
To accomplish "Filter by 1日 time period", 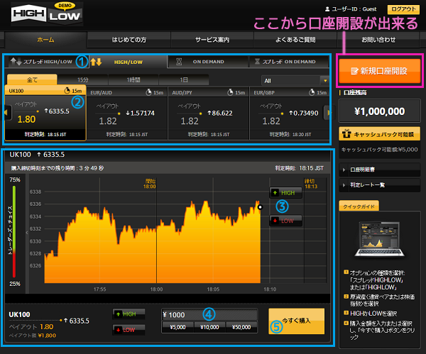I will pos(184,80).
